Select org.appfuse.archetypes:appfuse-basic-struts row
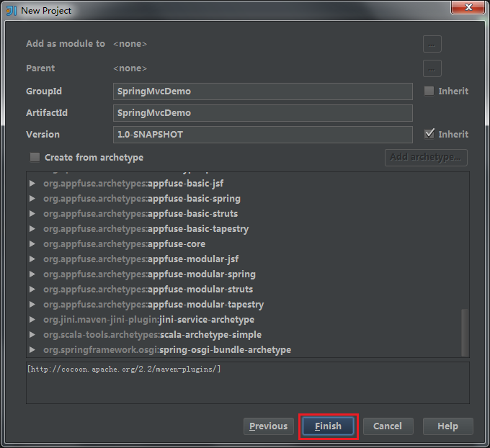Screen dimensions: 490x448 pos(141,214)
